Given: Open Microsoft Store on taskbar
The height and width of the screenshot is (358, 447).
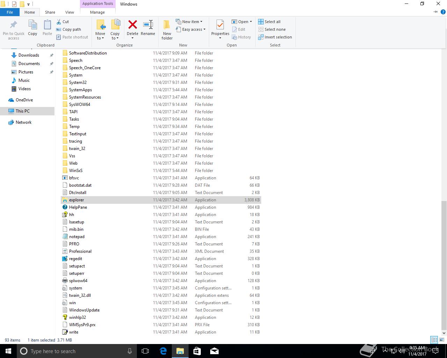Looking at the screenshot, I should [197, 351].
